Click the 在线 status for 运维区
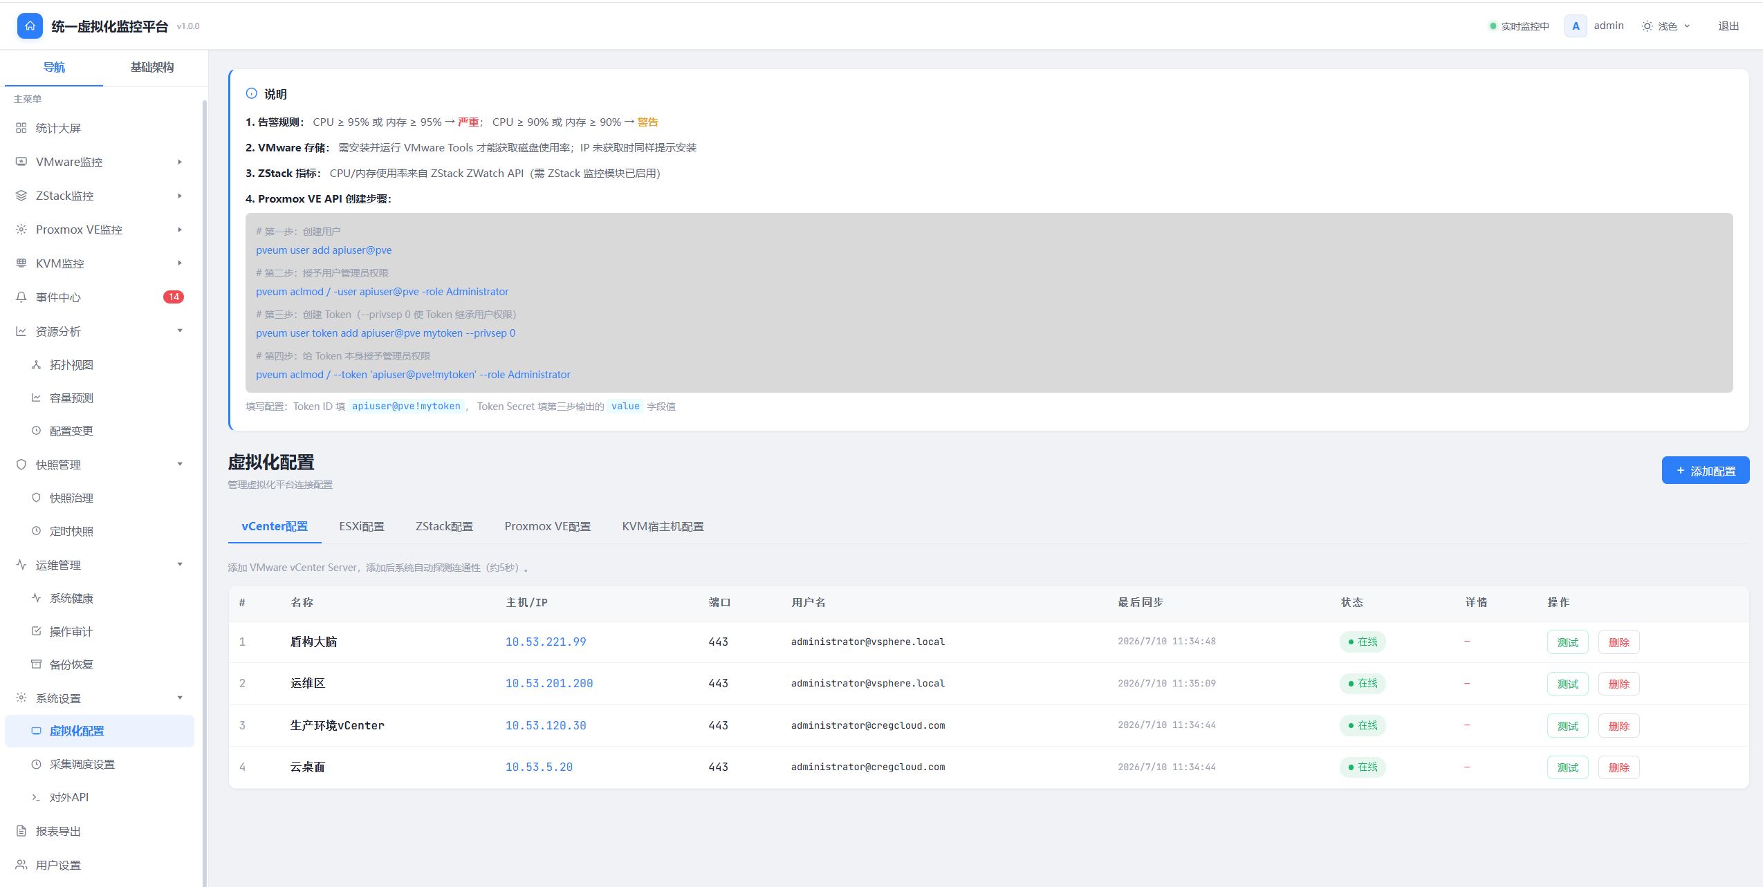The width and height of the screenshot is (1763, 887). tap(1363, 683)
